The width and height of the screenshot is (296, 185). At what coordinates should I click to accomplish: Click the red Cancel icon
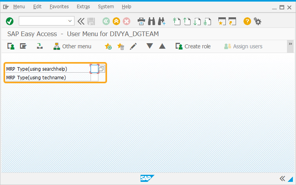tap(127, 21)
